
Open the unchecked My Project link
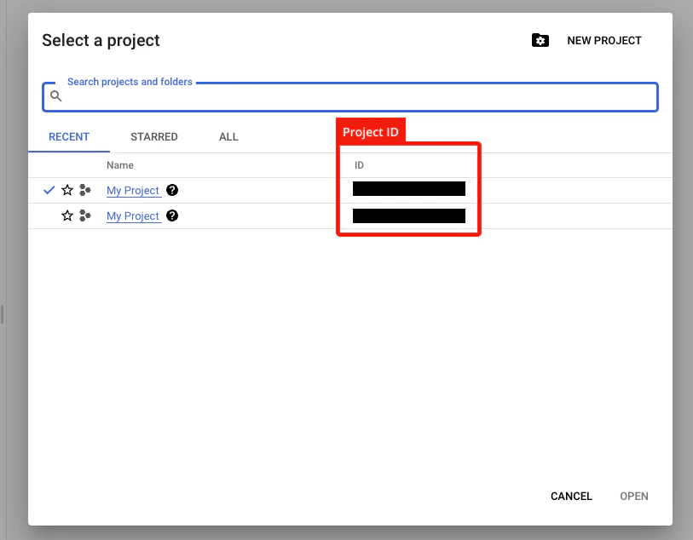tap(133, 215)
